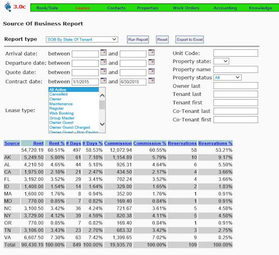This screenshot has height=255, width=279.
Task: Click the Reset button
Action: pos(162,40)
